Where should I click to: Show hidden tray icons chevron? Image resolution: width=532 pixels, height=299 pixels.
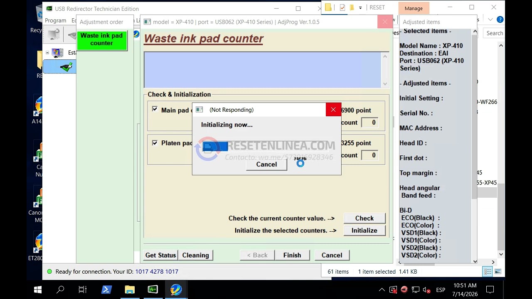(382, 290)
